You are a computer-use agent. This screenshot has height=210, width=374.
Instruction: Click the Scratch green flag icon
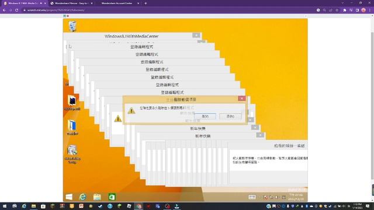[x=65, y=16]
